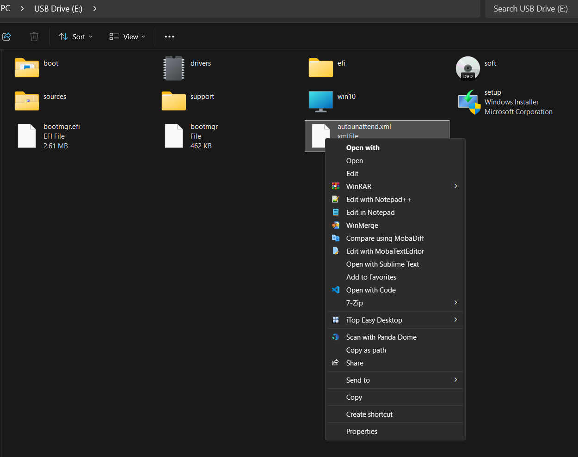Click the "Windows Installer" description text
This screenshot has height=457, width=578.
coord(511,102)
